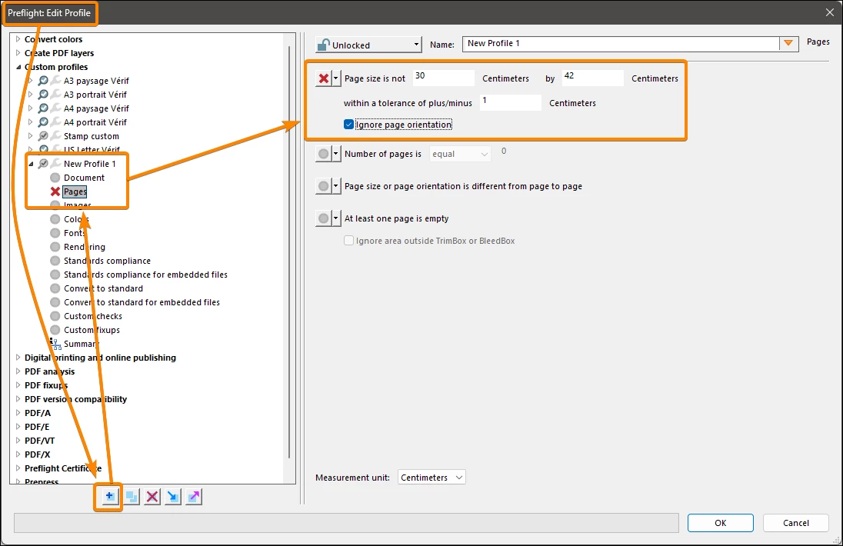Click magnifier icon of A3 paysage Vérif
The height and width of the screenshot is (546, 843).
43,81
